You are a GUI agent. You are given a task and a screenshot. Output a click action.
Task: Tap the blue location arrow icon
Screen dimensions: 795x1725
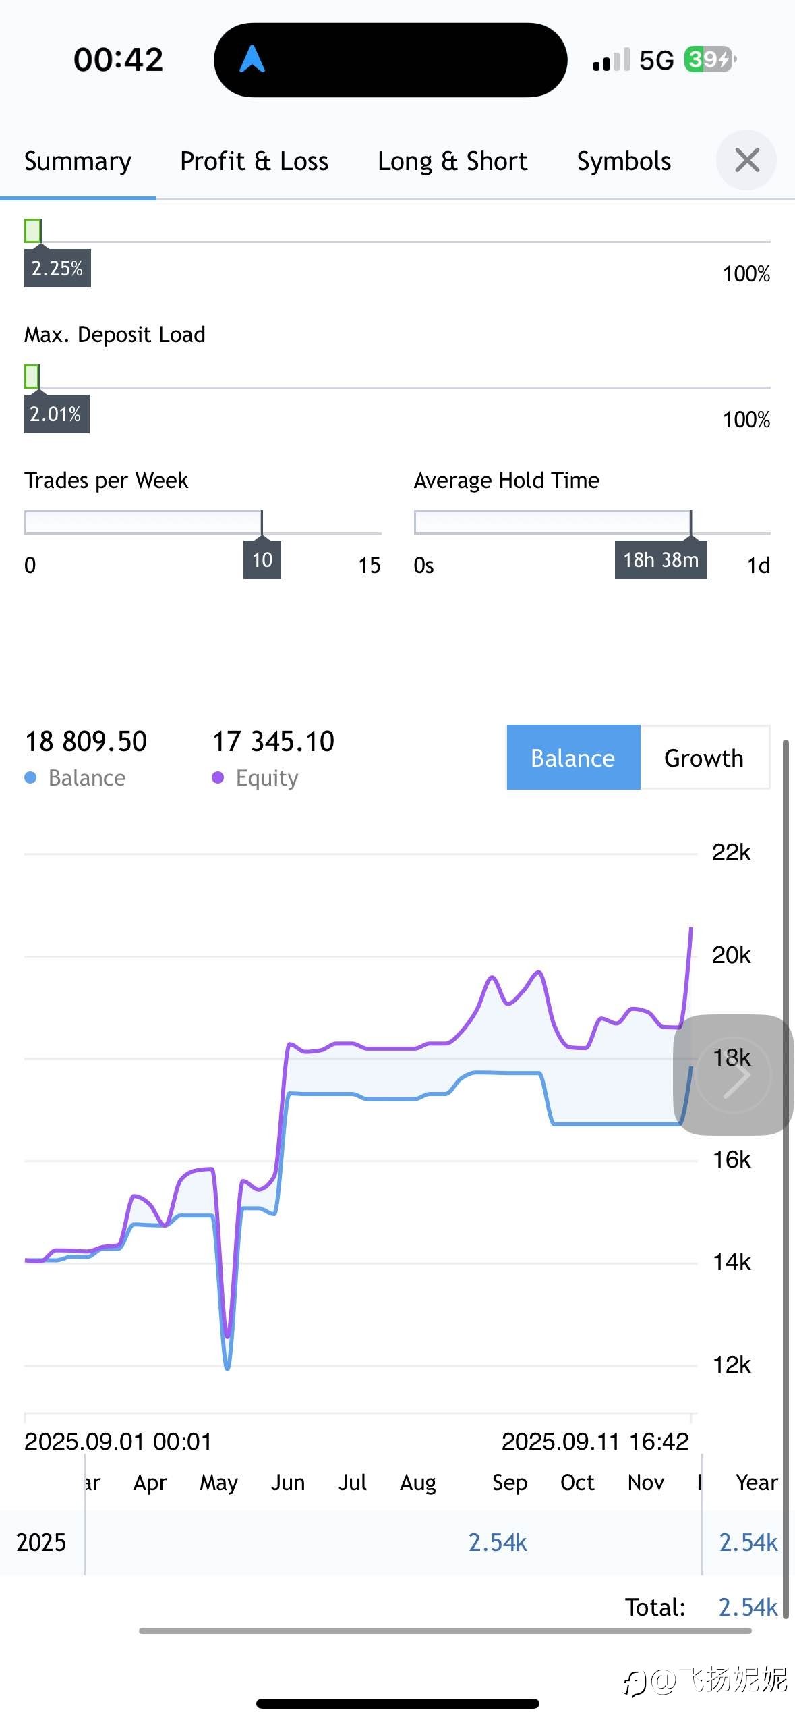(252, 59)
